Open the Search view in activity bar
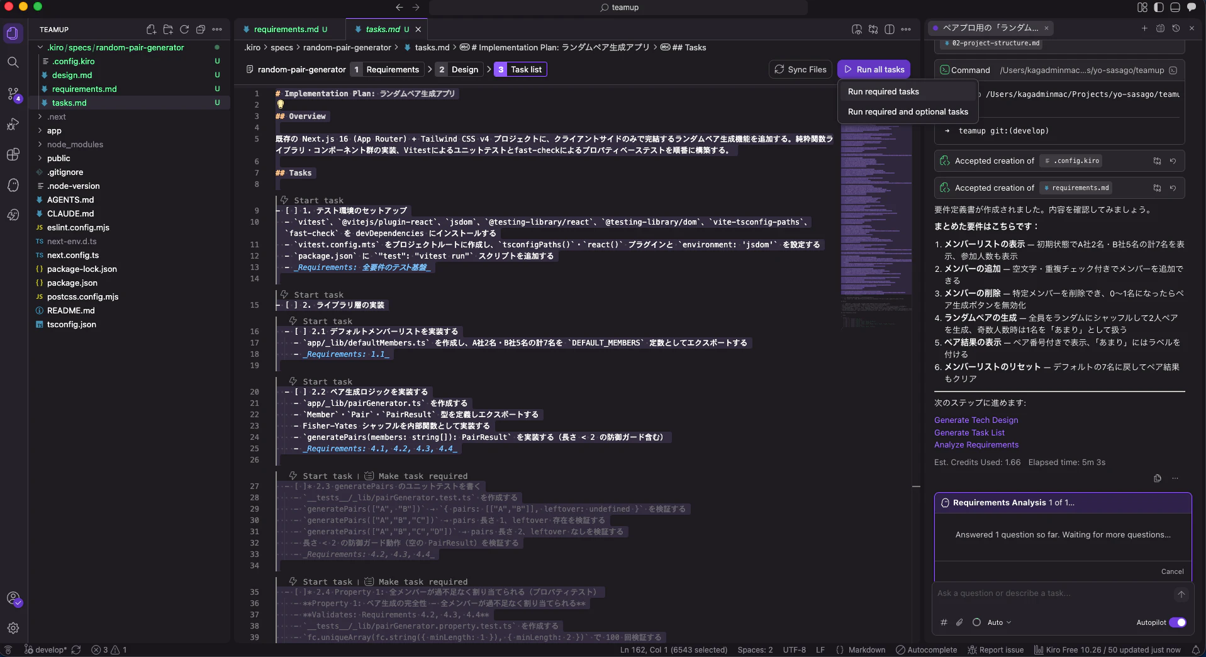Image resolution: width=1206 pixels, height=657 pixels. (x=13, y=62)
